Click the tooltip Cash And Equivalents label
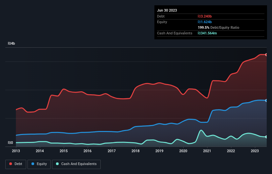Screen dimensions: 272x174 coord(175,33)
